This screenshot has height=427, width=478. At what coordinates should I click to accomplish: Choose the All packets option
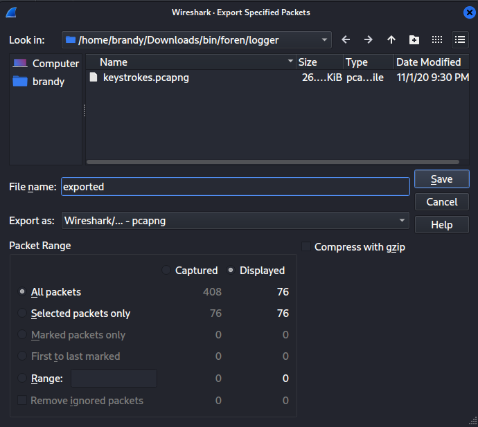coord(22,292)
